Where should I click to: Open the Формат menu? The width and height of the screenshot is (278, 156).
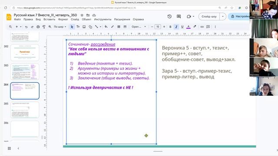(x=63, y=19)
